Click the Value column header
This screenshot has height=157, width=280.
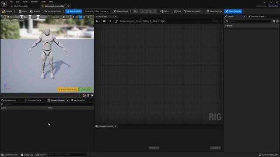click(50, 108)
